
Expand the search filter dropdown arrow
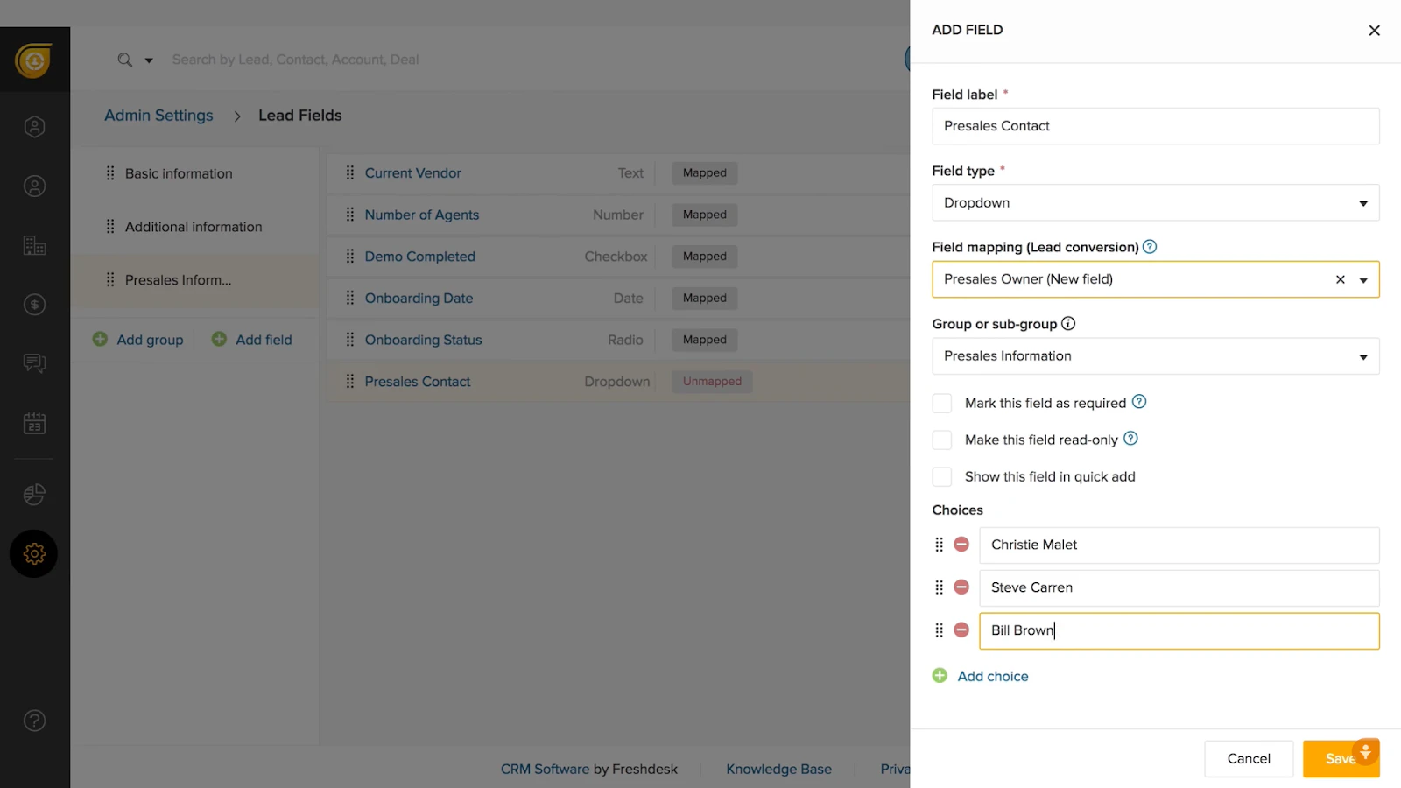[149, 60]
